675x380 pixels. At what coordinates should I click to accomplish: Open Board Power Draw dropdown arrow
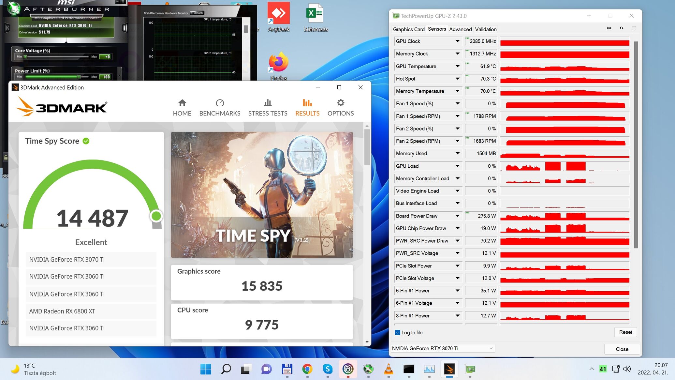[x=457, y=216]
